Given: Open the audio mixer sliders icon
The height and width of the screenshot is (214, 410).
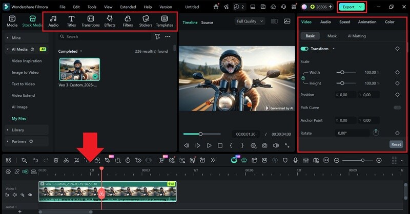Looking at the screenshot, I should [x=306, y=160].
